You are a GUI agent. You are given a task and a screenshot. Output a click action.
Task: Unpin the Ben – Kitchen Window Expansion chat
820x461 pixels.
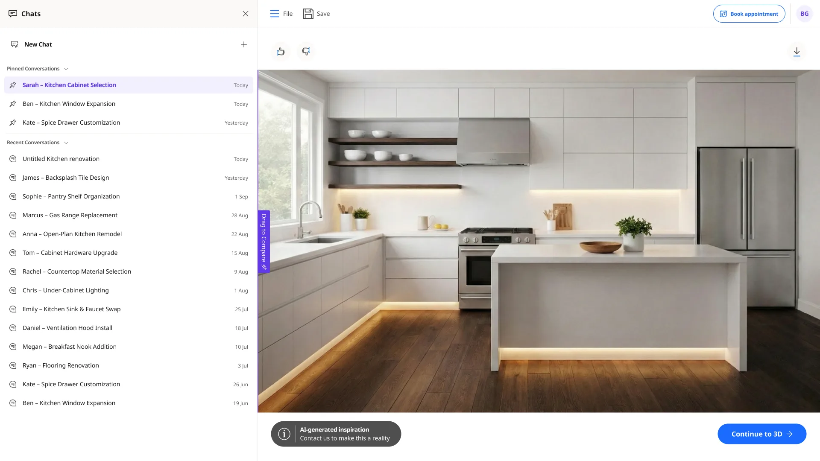(13, 104)
